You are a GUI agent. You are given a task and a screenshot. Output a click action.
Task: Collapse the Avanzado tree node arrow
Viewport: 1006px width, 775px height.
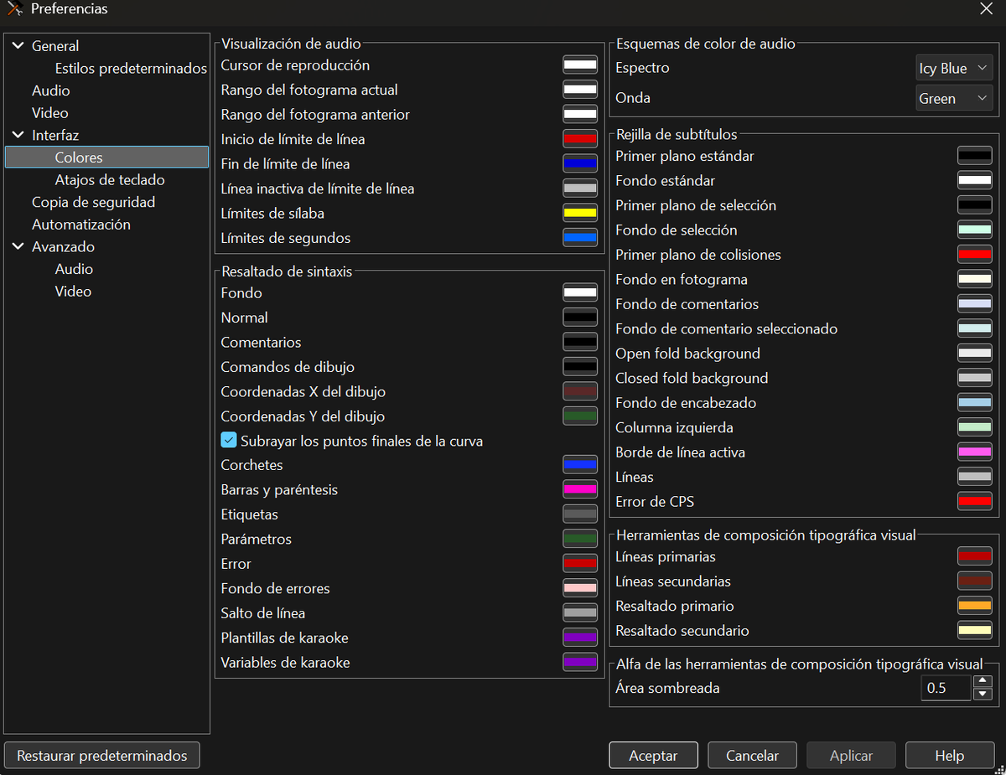[18, 247]
